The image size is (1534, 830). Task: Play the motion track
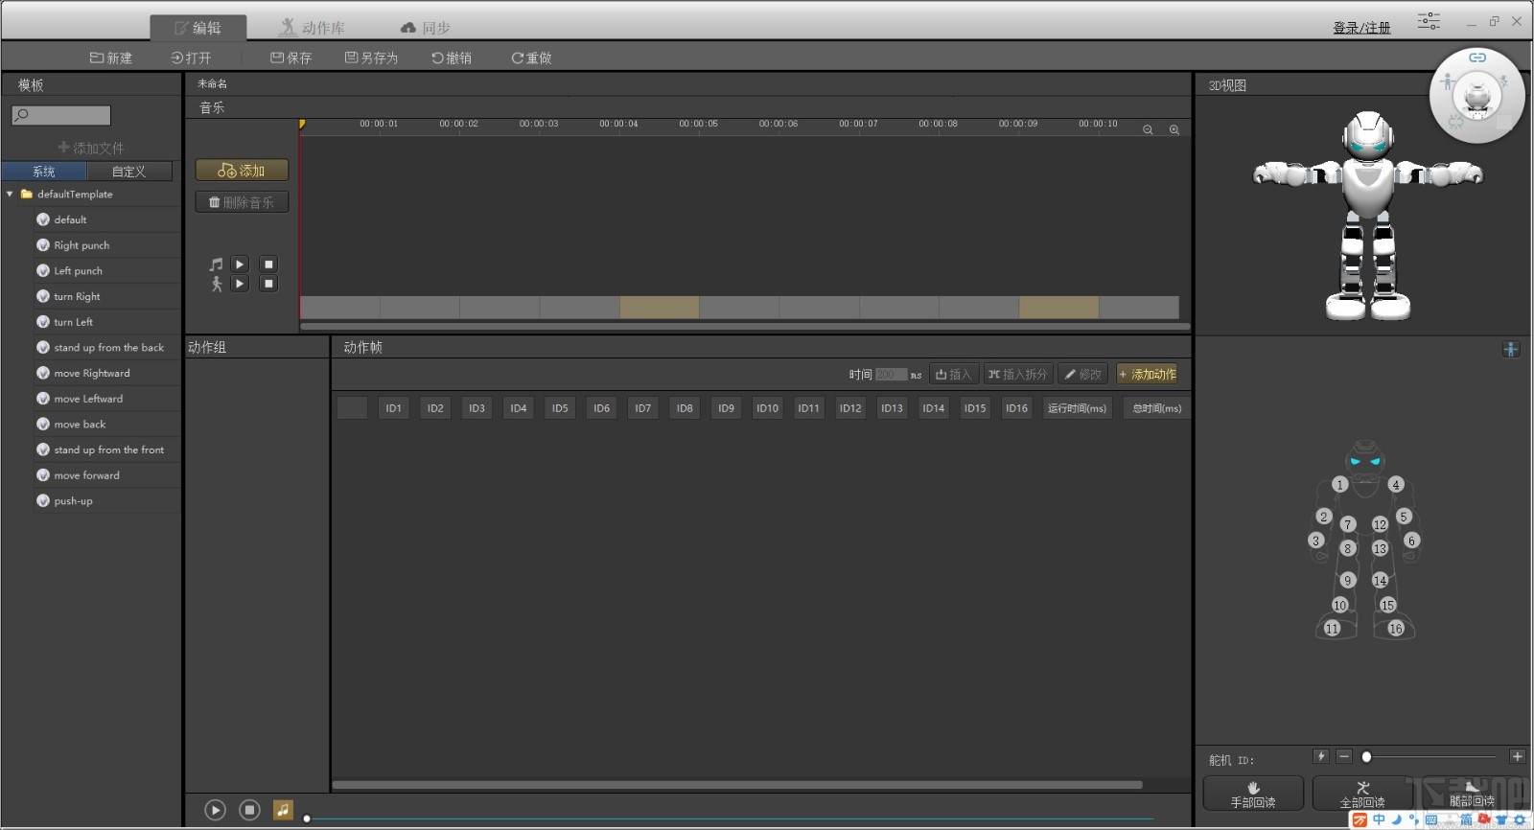coord(240,284)
